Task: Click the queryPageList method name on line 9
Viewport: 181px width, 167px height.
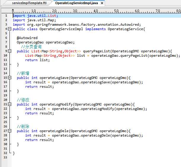Action: pyautogui.click(x=96, y=51)
